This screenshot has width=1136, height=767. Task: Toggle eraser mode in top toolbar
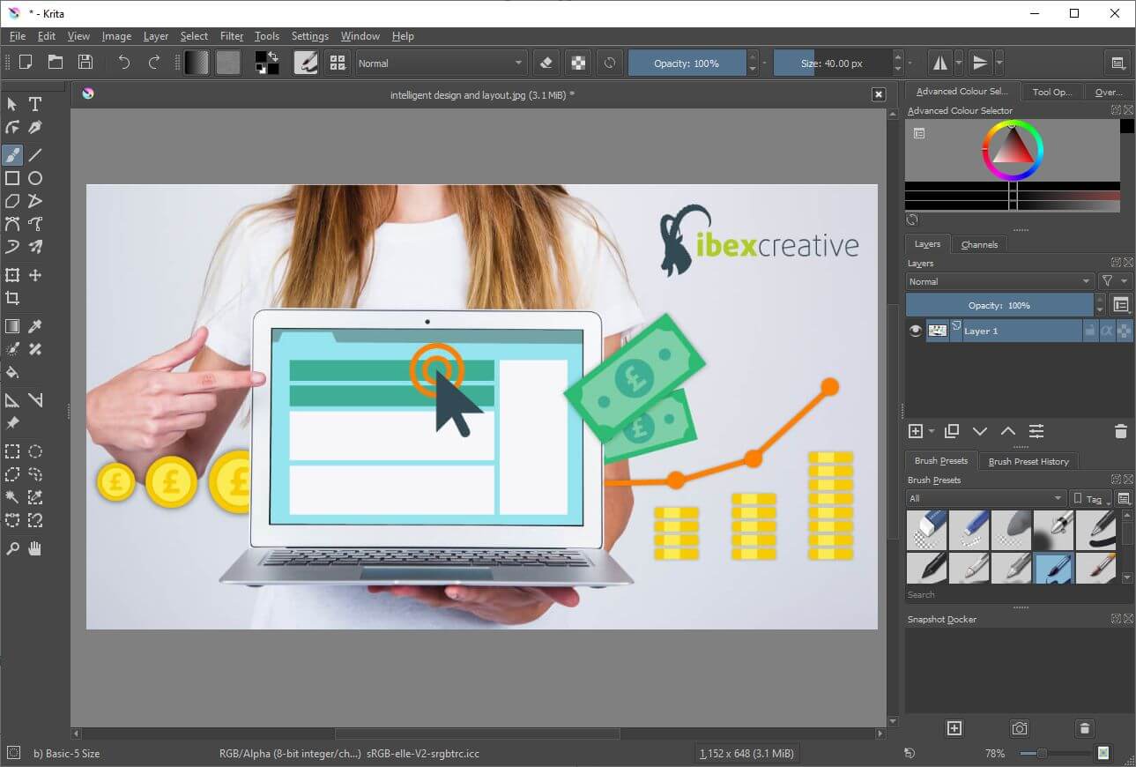pyautogui.click(x=546, y=63)
